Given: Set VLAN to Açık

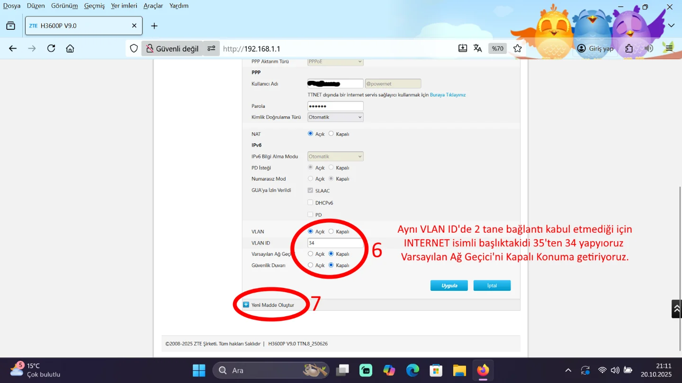Looking at the screenshot, I should 311,232.
